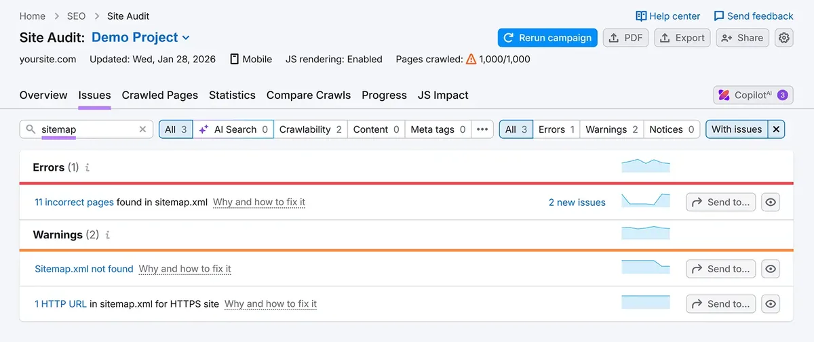Image resolution: width=814 pixels, height=342 pixels.
Task: View the Sitemap.xml not found trend chart
Action: 646,267
